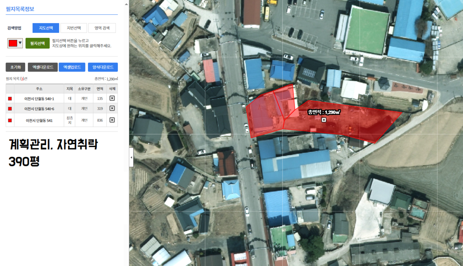Image resolution: width=463 pixels, height=266 pixels.
Task: Click red marker of 단월동 540-1 row
Action: (10, 99)
